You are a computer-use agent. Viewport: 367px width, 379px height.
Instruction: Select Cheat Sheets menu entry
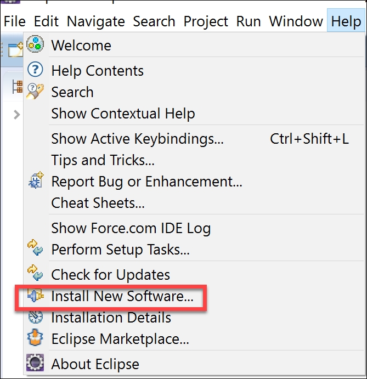[98, 203]
